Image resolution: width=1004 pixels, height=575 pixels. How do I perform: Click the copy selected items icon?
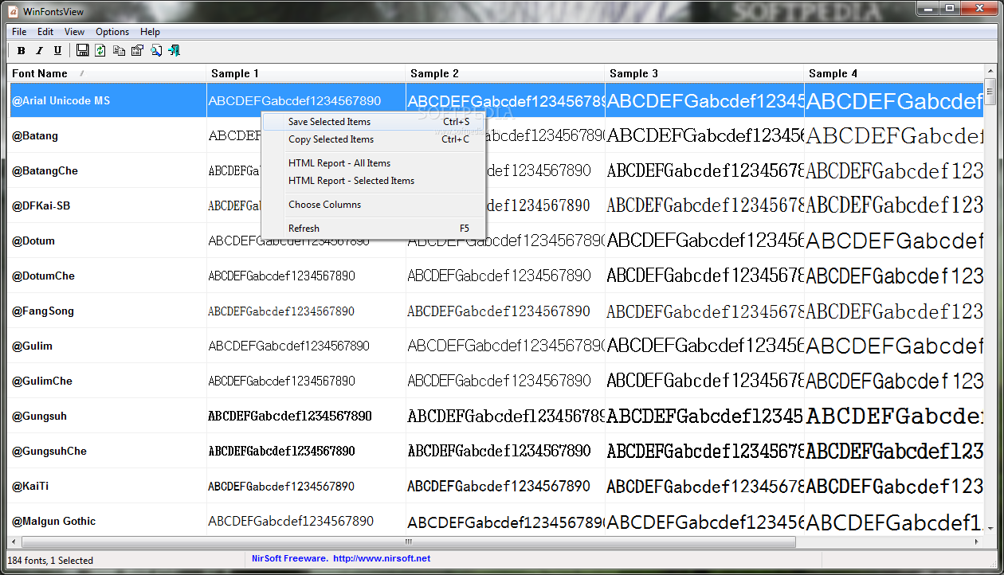[x=119, y=51]
